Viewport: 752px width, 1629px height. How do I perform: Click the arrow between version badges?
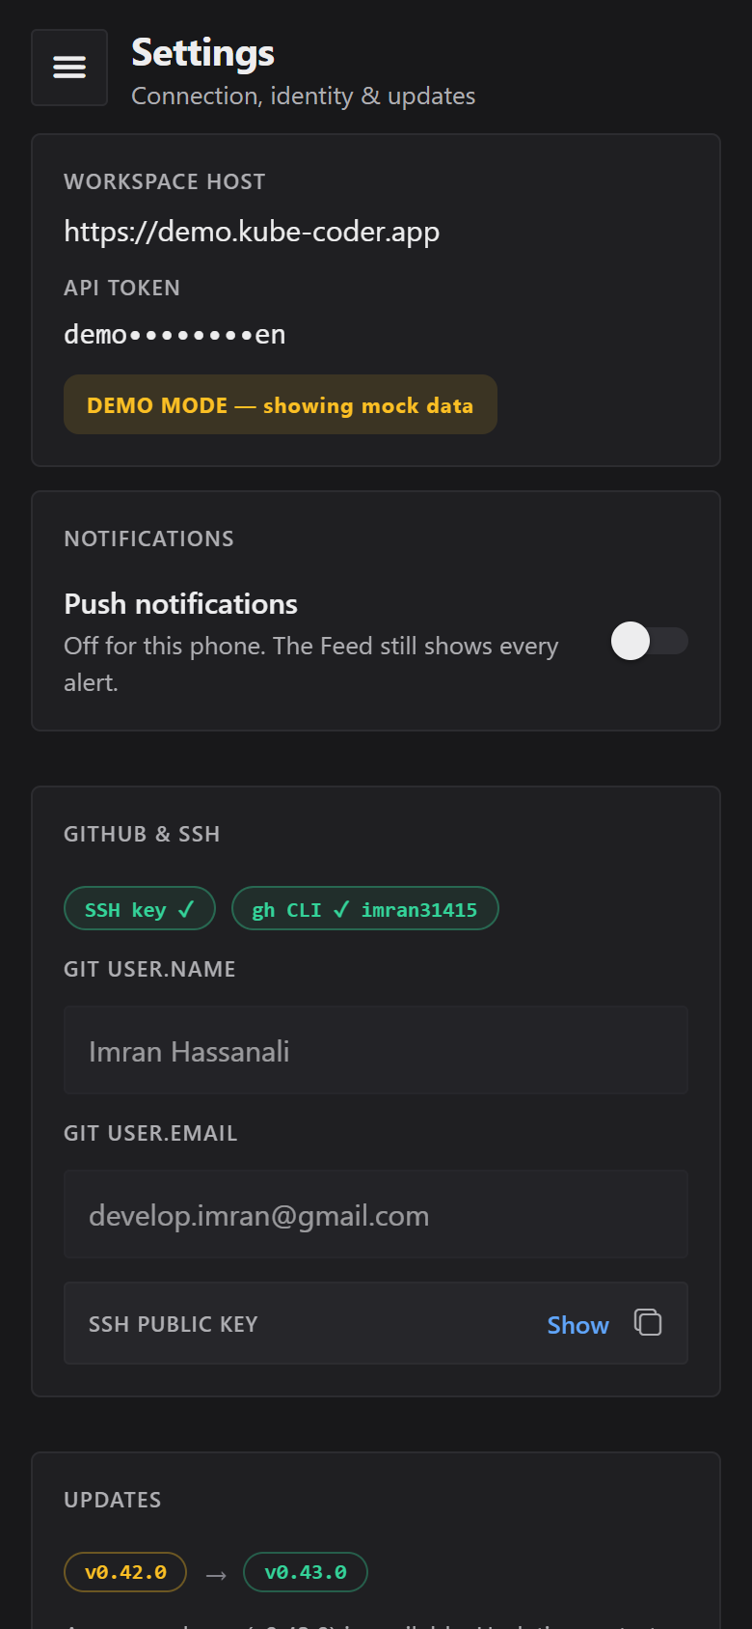(216, 1574)
